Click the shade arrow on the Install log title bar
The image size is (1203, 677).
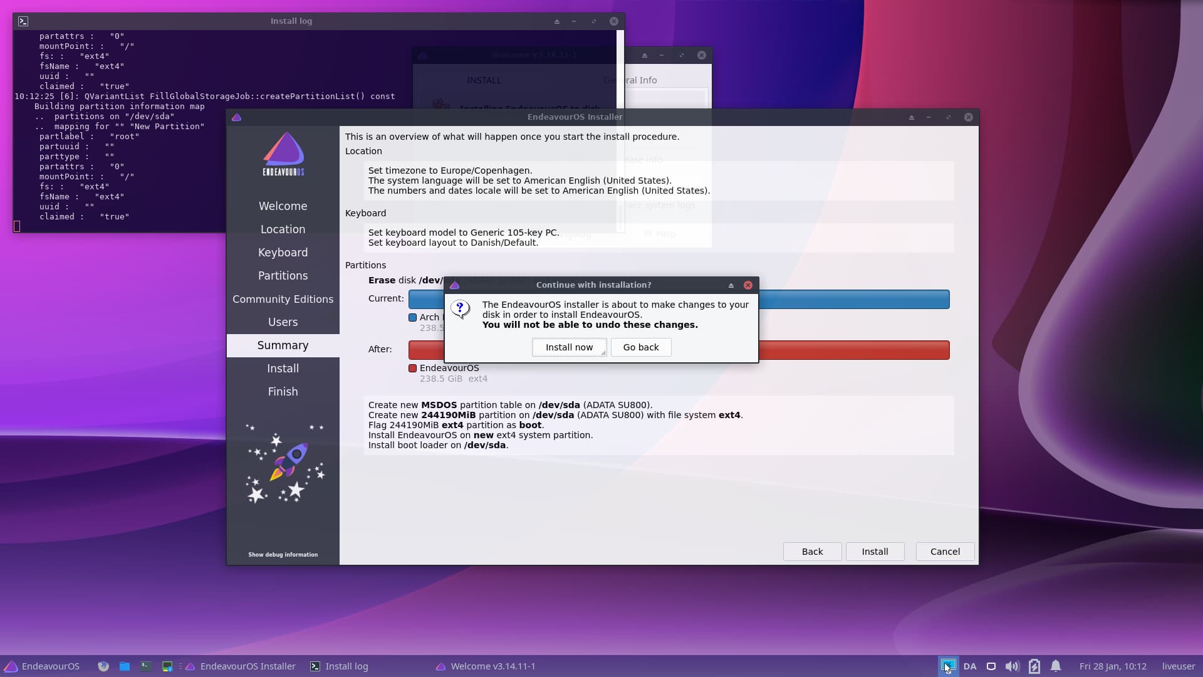coord(556,21)
